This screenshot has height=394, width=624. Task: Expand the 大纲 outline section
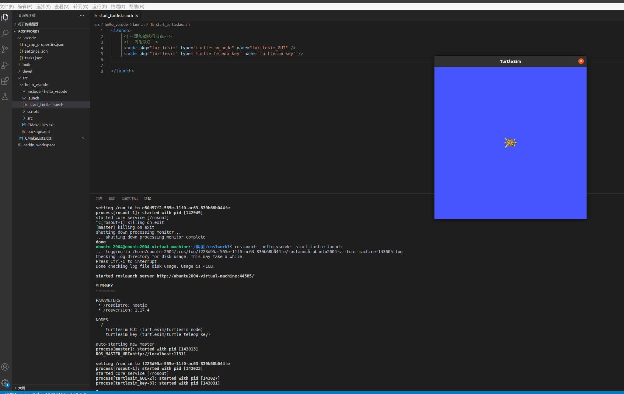[x=21, y=388]
